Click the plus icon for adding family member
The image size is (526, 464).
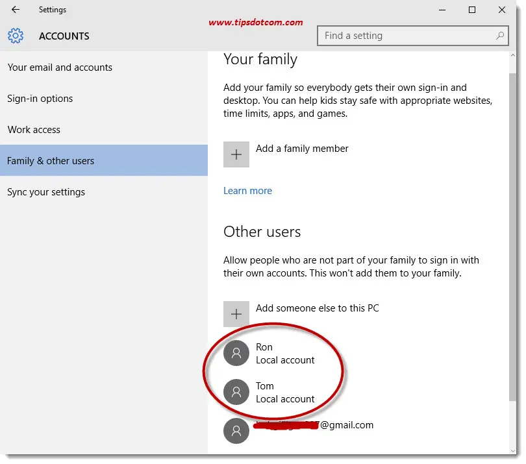pyautogui.click(x=236, y=154)
